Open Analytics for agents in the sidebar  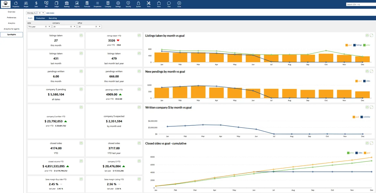click(x=12, y=29)
